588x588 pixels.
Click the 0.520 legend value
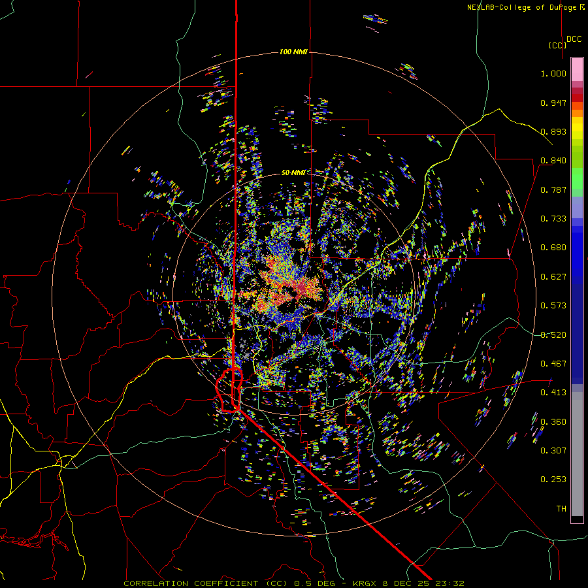(553, 335)
